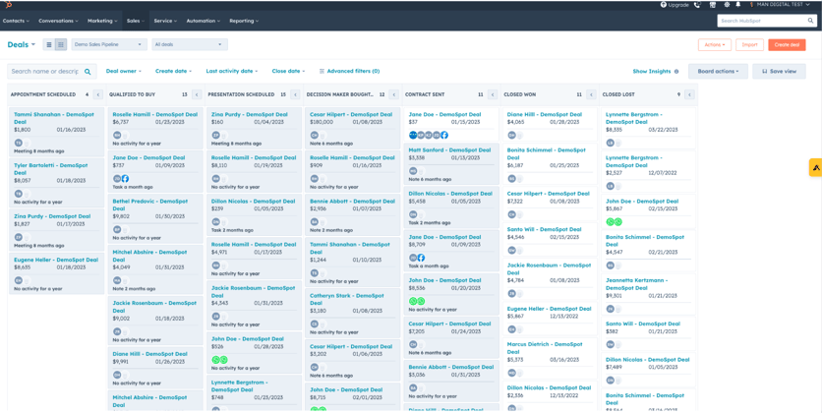Toggle Show Insights on the board
The image size is (822, 413).
(655, 72)
